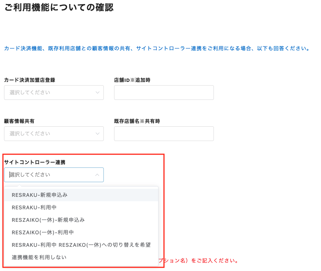Click the 店舗ID※追加時 field label

point(132,80)
